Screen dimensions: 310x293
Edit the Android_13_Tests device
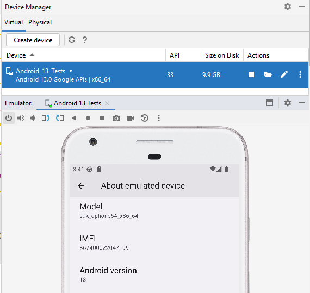coord(284,74)
